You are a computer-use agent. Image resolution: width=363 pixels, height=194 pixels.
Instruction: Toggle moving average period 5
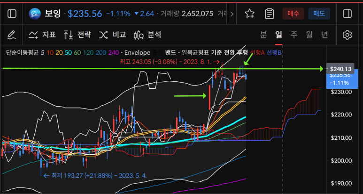[43, 52]
